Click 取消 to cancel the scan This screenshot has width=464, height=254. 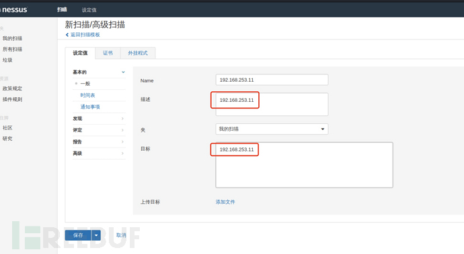(x=121, y=235)
